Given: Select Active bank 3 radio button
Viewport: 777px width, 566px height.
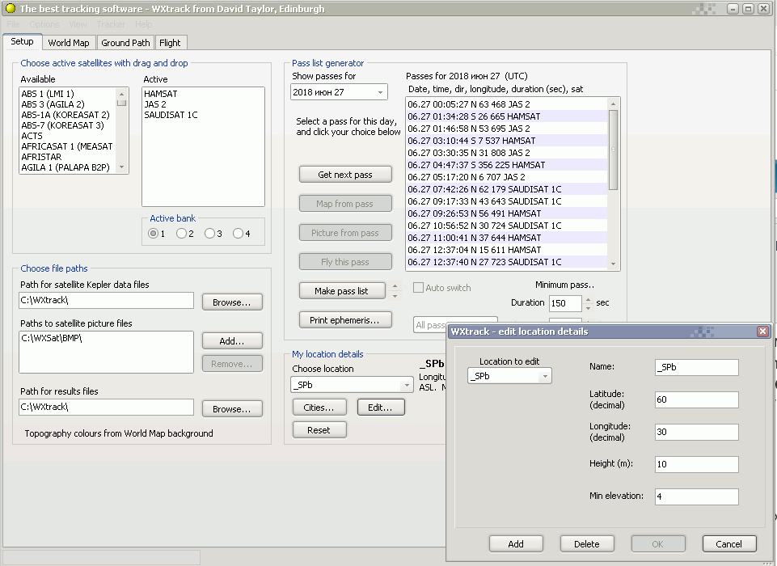Looking at the screenshot, I should pyautogui.click(x=209, y=234).
